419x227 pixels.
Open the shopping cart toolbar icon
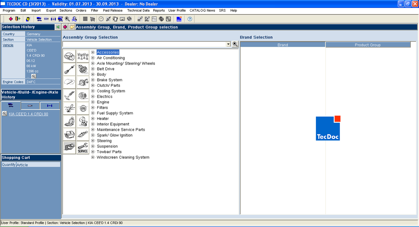click(93, 19)
